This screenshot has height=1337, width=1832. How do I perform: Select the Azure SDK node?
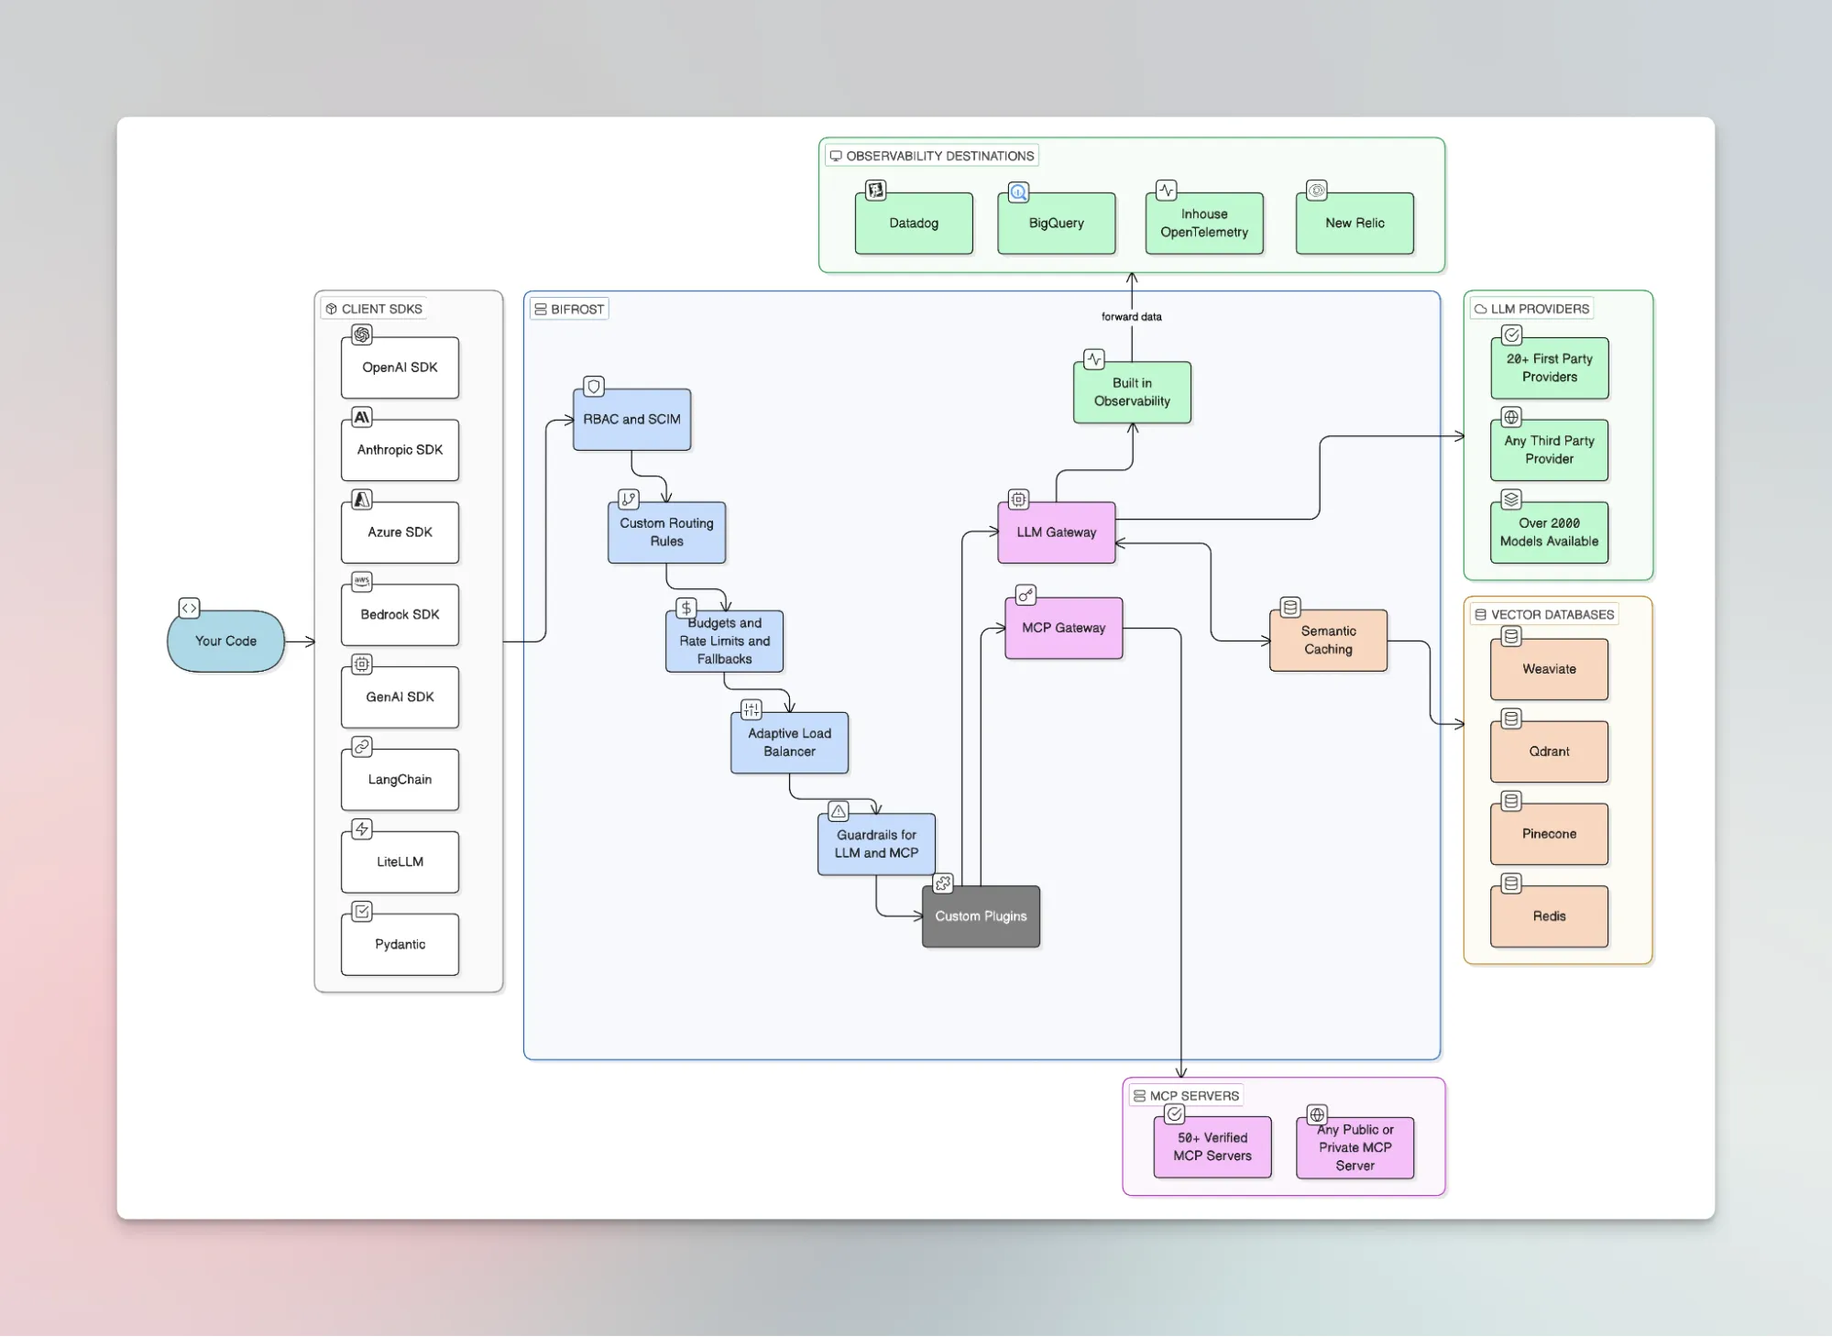point(400,532)
